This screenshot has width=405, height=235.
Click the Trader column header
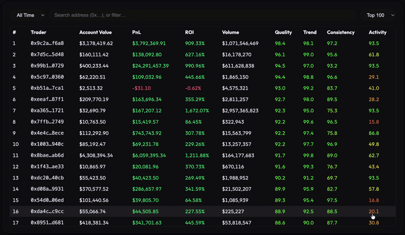coord(38,32)
